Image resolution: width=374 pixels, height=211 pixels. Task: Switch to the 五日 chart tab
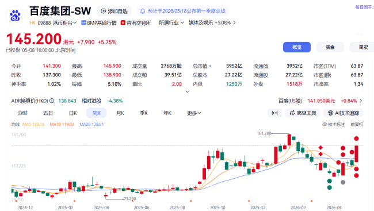(x=48, y=113)
